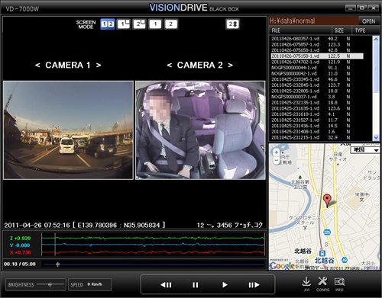382x298 pixels.
Task: Adjust the BRIGHTNESS slider handle
Action: (50, 284)
